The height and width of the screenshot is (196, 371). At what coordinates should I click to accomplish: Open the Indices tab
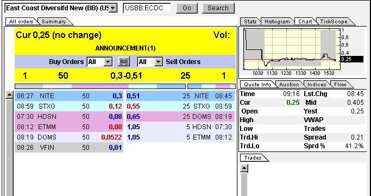317,84
